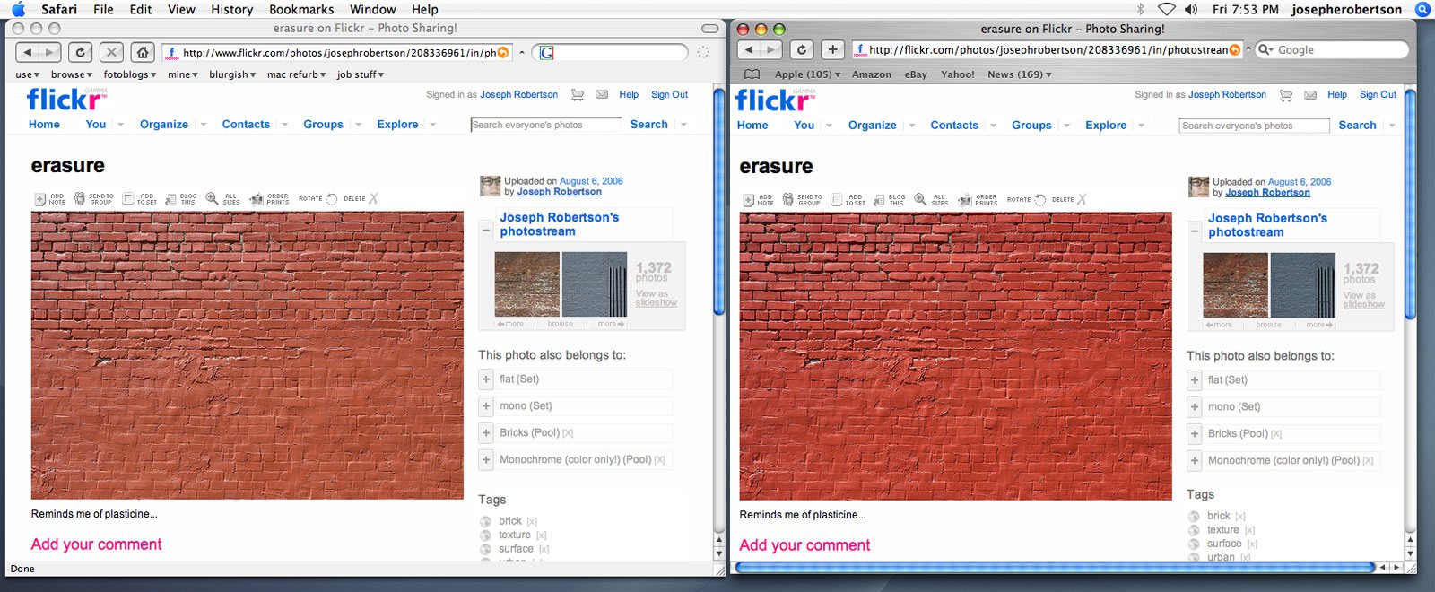Click Send to Group icon in left window
This screenshot has width=1435, height=592.
pos(80,198)
